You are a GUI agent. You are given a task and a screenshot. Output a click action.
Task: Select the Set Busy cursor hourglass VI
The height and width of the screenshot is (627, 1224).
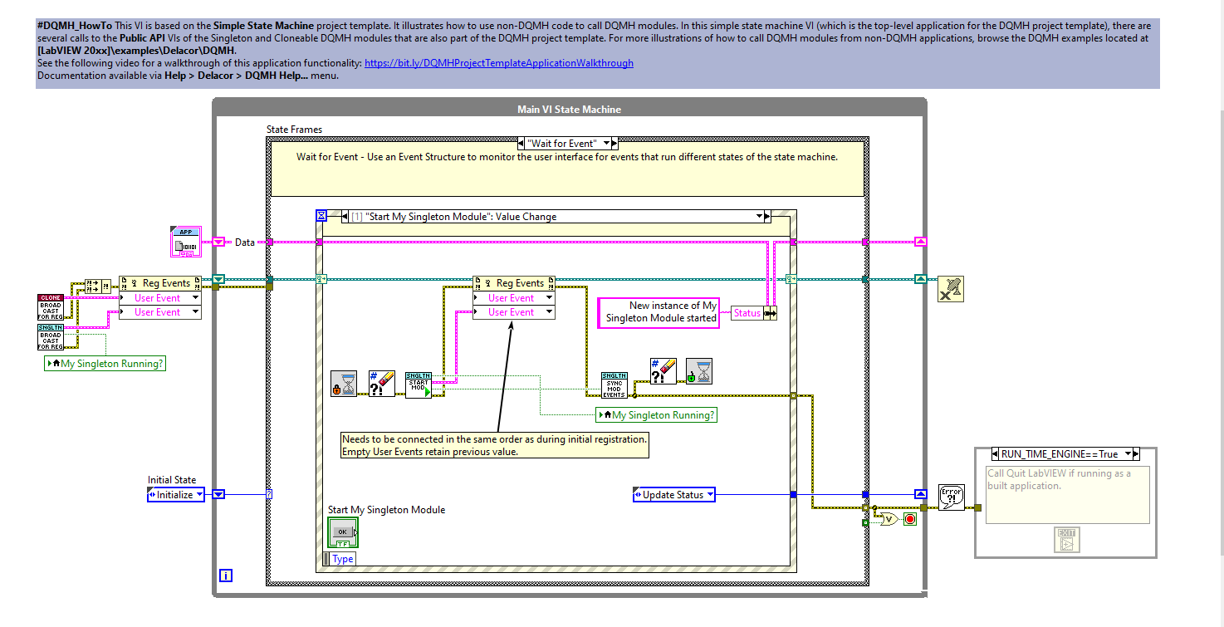click(344, 384)
